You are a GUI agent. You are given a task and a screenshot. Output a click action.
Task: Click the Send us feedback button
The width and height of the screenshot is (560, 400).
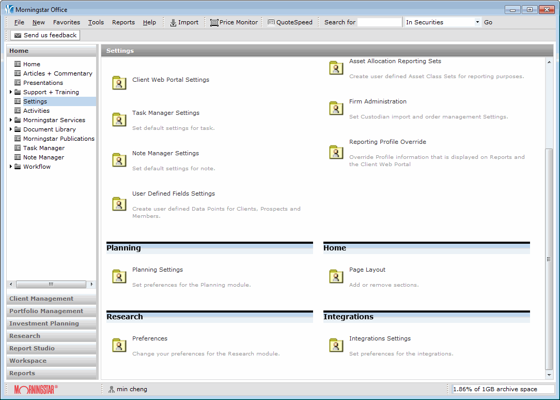pyautogui.click(x=45, y=35)
